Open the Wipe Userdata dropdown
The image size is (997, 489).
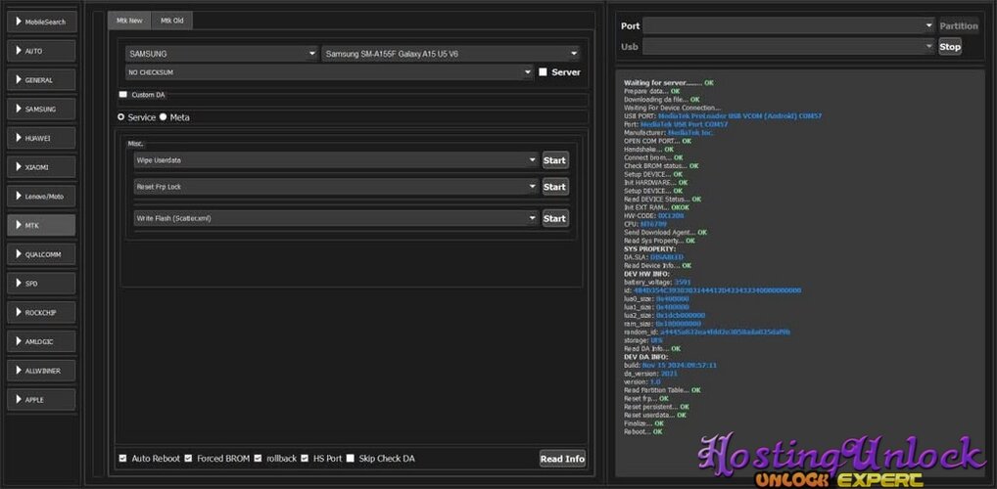click(x=336, y=160)
